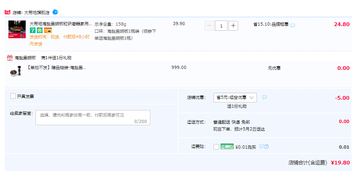Click the 给卖家留言 label

[x=21, y=113]
